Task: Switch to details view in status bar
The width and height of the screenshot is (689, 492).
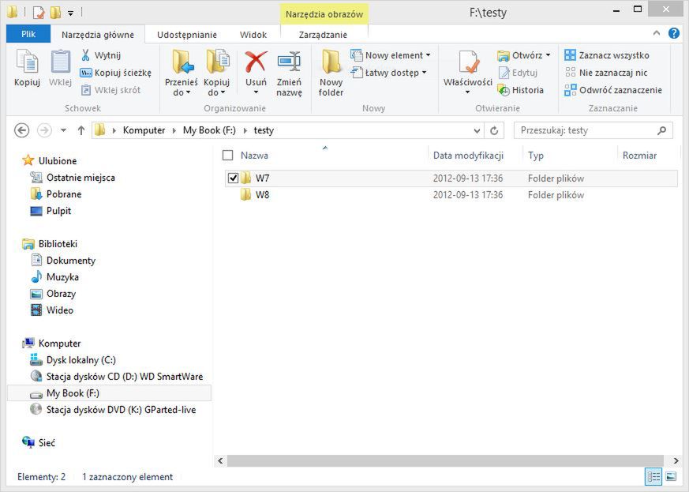Action: tap(653, 477)
